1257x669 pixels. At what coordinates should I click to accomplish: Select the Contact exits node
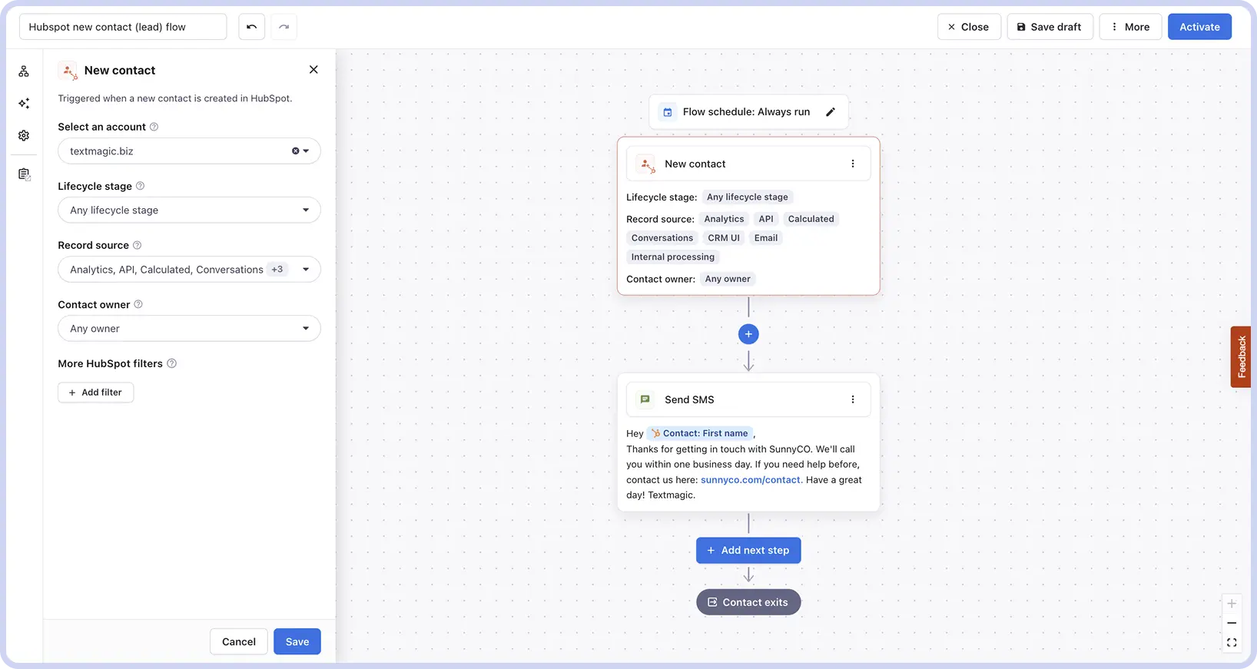point(748,602)
